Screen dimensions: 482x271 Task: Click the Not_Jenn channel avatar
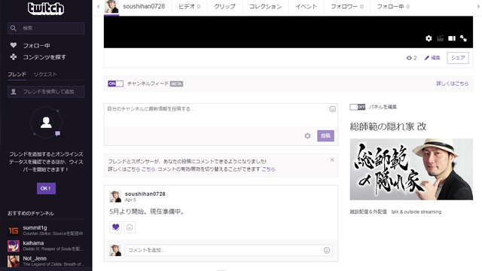pos(14,261)
